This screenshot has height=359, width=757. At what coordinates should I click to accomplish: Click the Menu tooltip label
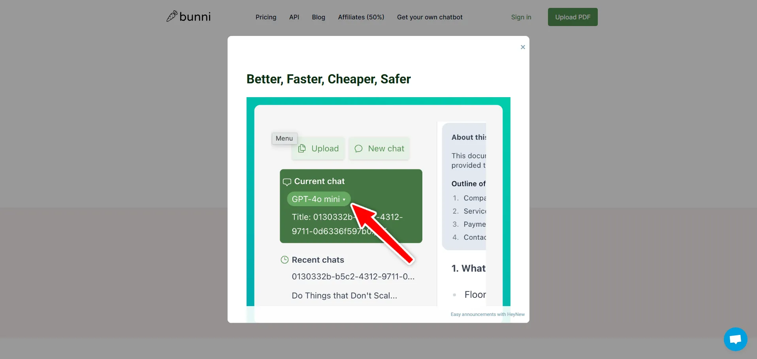pyautogui.click(x=284, y=138)
